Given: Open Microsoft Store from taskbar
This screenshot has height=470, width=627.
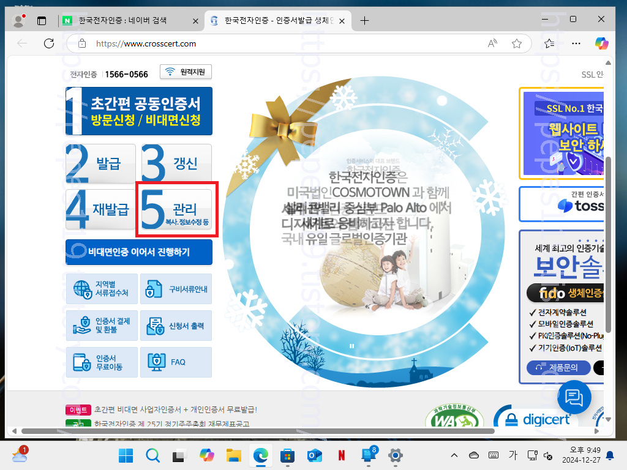Looking at the screenshot, I should (288, 455).
